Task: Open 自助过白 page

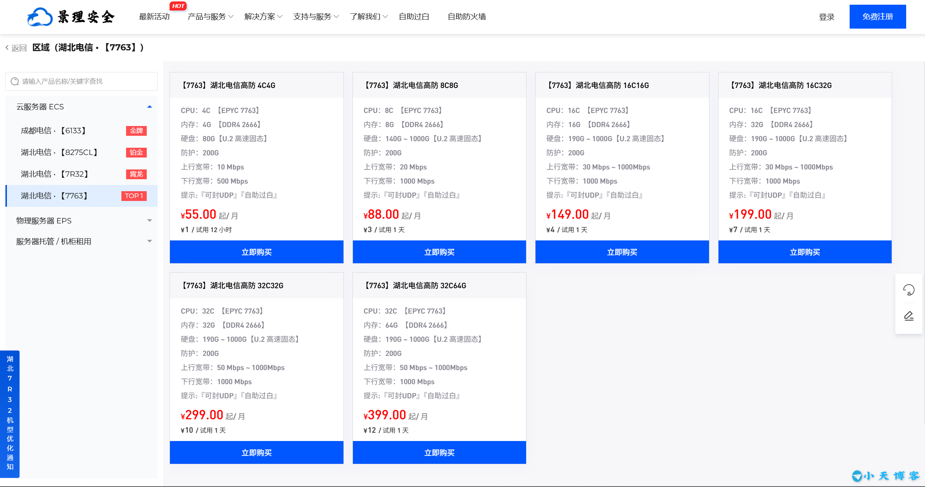Action: click(414, 17)
